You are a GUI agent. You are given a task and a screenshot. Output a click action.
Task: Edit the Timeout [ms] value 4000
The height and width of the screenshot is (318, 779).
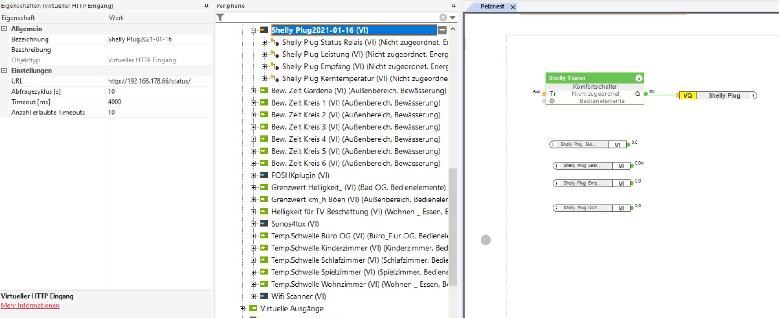pyautogui.click(x=159, y=102)
